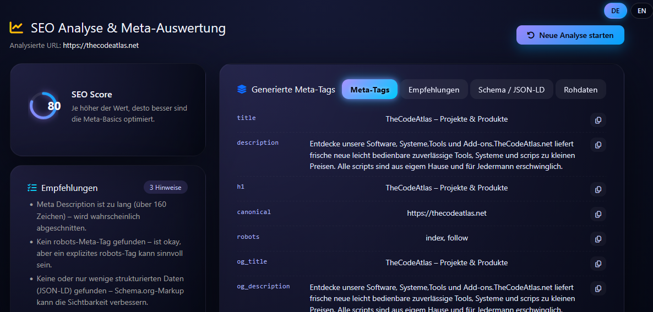653x312 pixels.
Task: Start a new analysis with Neue Analyse starten
Action: (x=570, y=35)
